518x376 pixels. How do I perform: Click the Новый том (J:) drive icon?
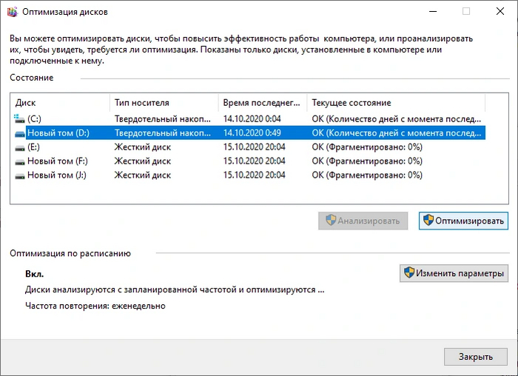[19, 175]
